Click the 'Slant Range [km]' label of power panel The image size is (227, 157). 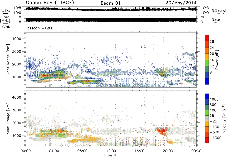click(8, 60)
